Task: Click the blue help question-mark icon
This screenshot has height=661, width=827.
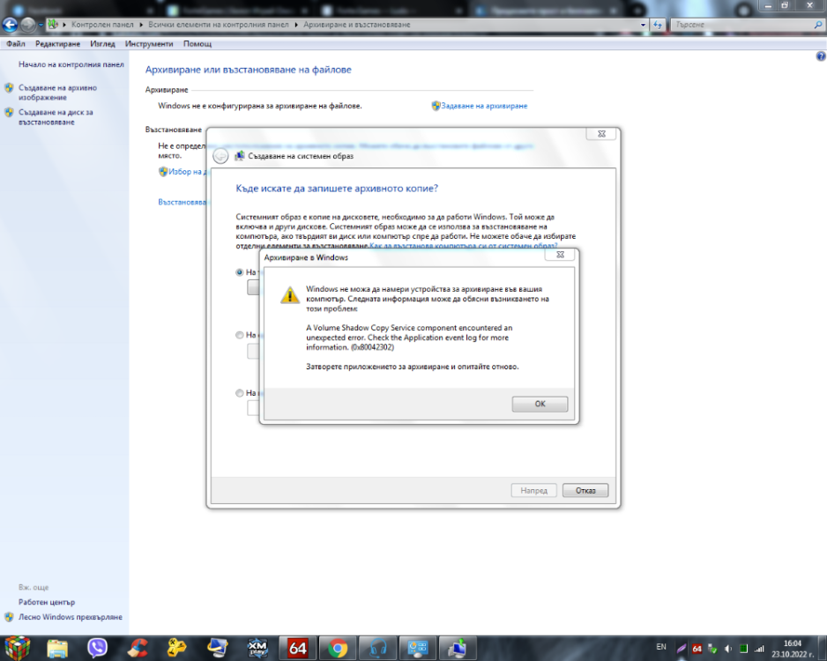Action: (x=821, y=56)
